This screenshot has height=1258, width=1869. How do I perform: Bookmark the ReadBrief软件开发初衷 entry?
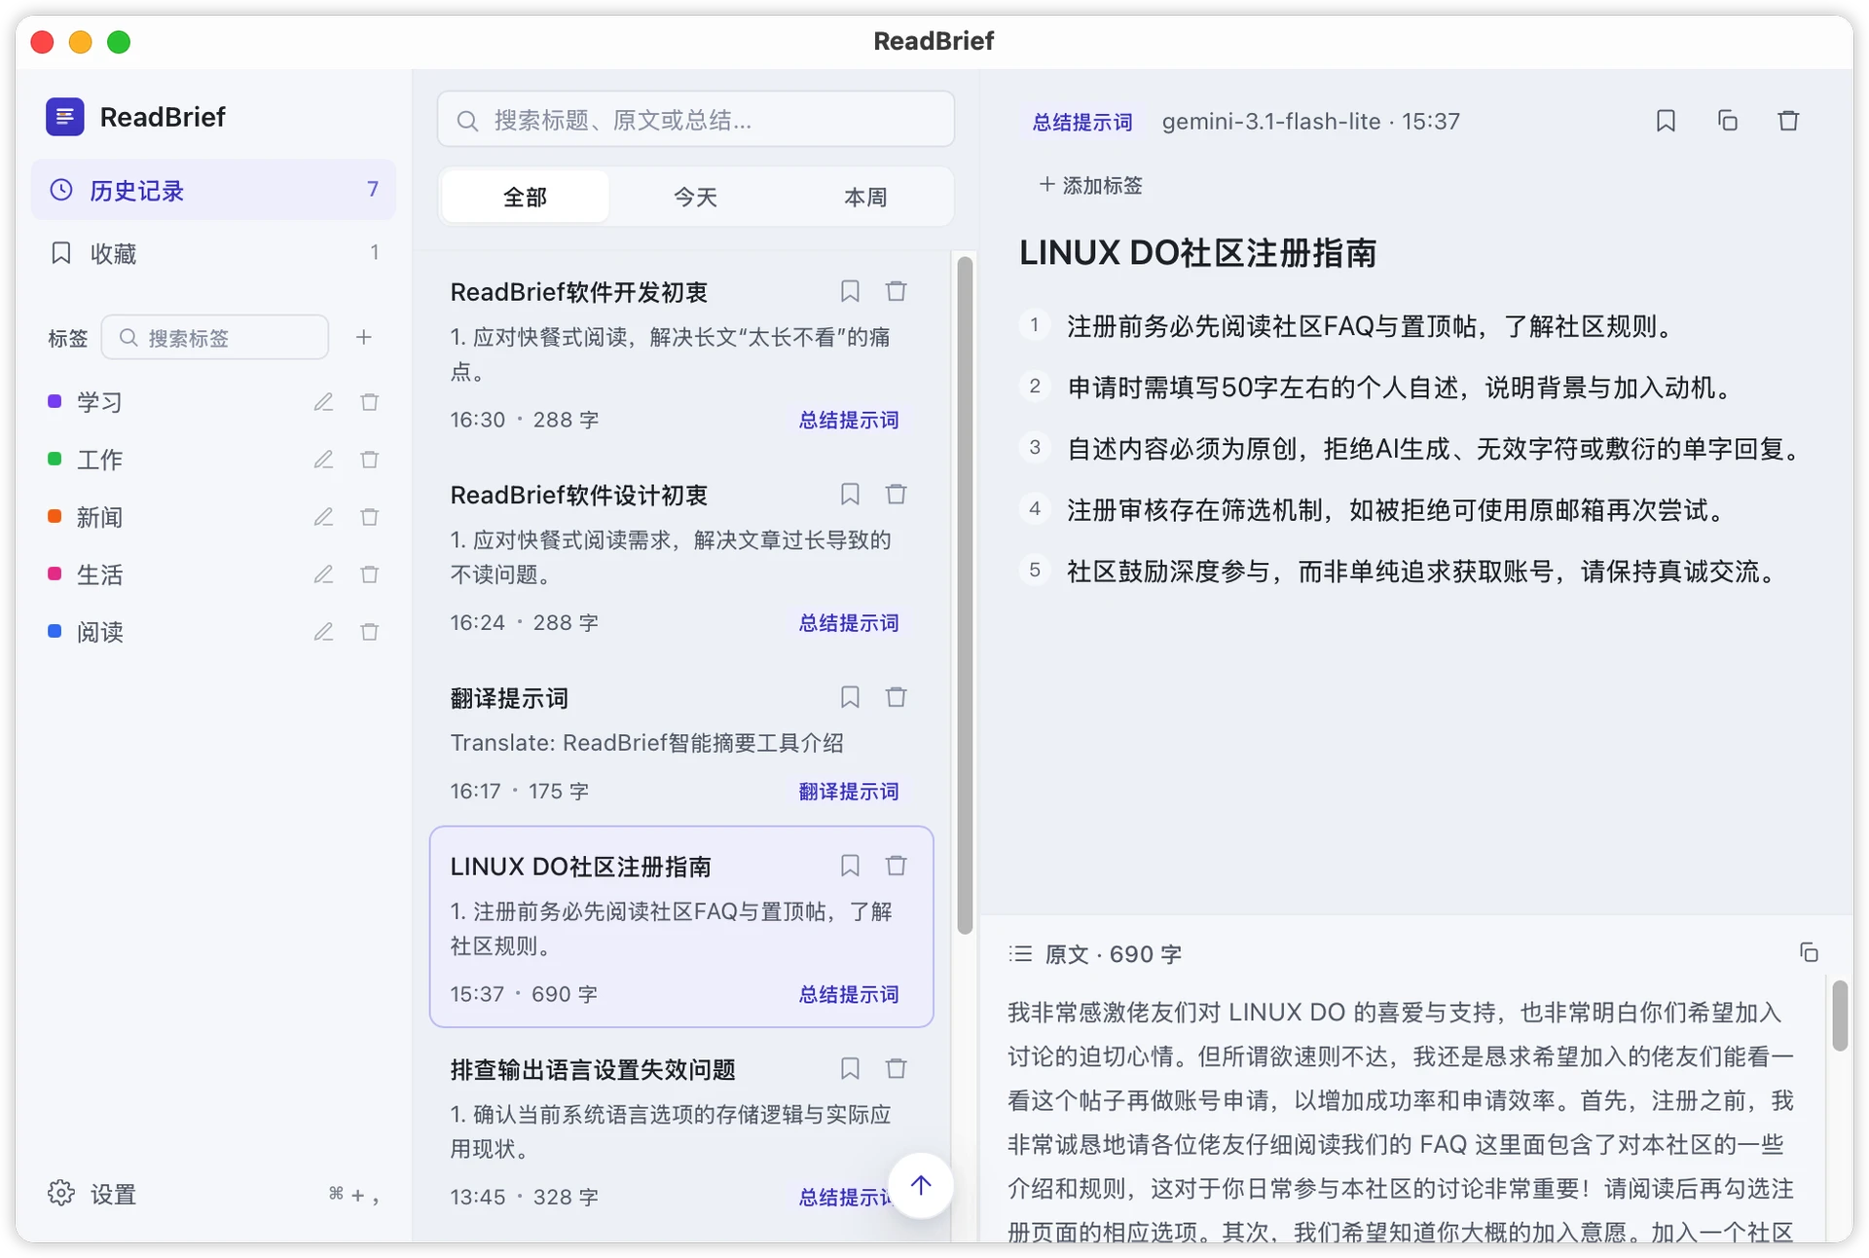point(850,291)
